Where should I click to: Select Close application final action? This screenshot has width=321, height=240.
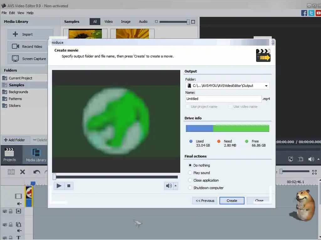pyautogui.click(x=190, y=180)
